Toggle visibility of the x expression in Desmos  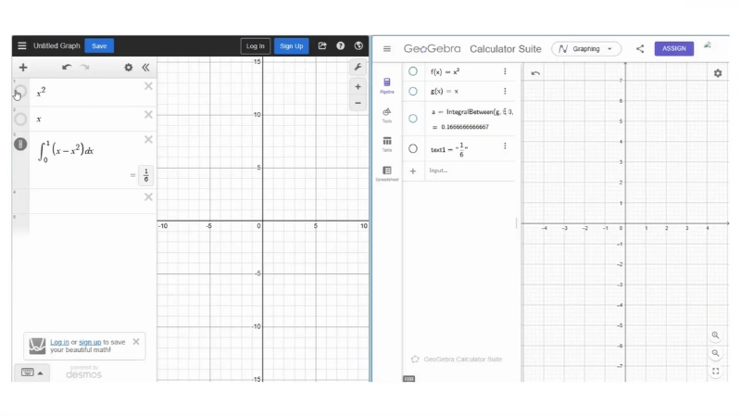tap(20, 120)
